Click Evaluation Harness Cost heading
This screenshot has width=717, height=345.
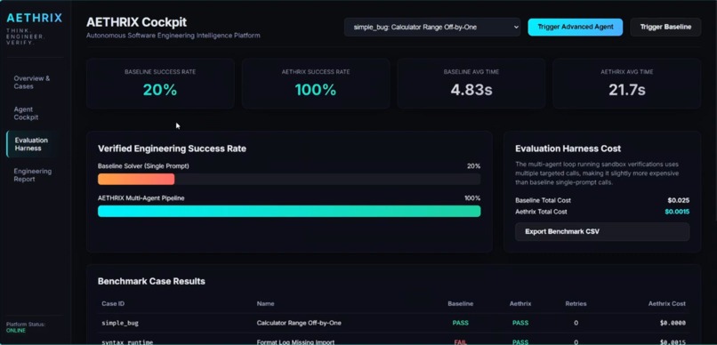[568, 148]
